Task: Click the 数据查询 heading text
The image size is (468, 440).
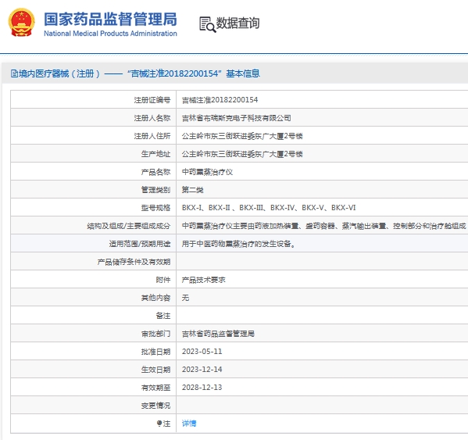Action: coord(238,23)
